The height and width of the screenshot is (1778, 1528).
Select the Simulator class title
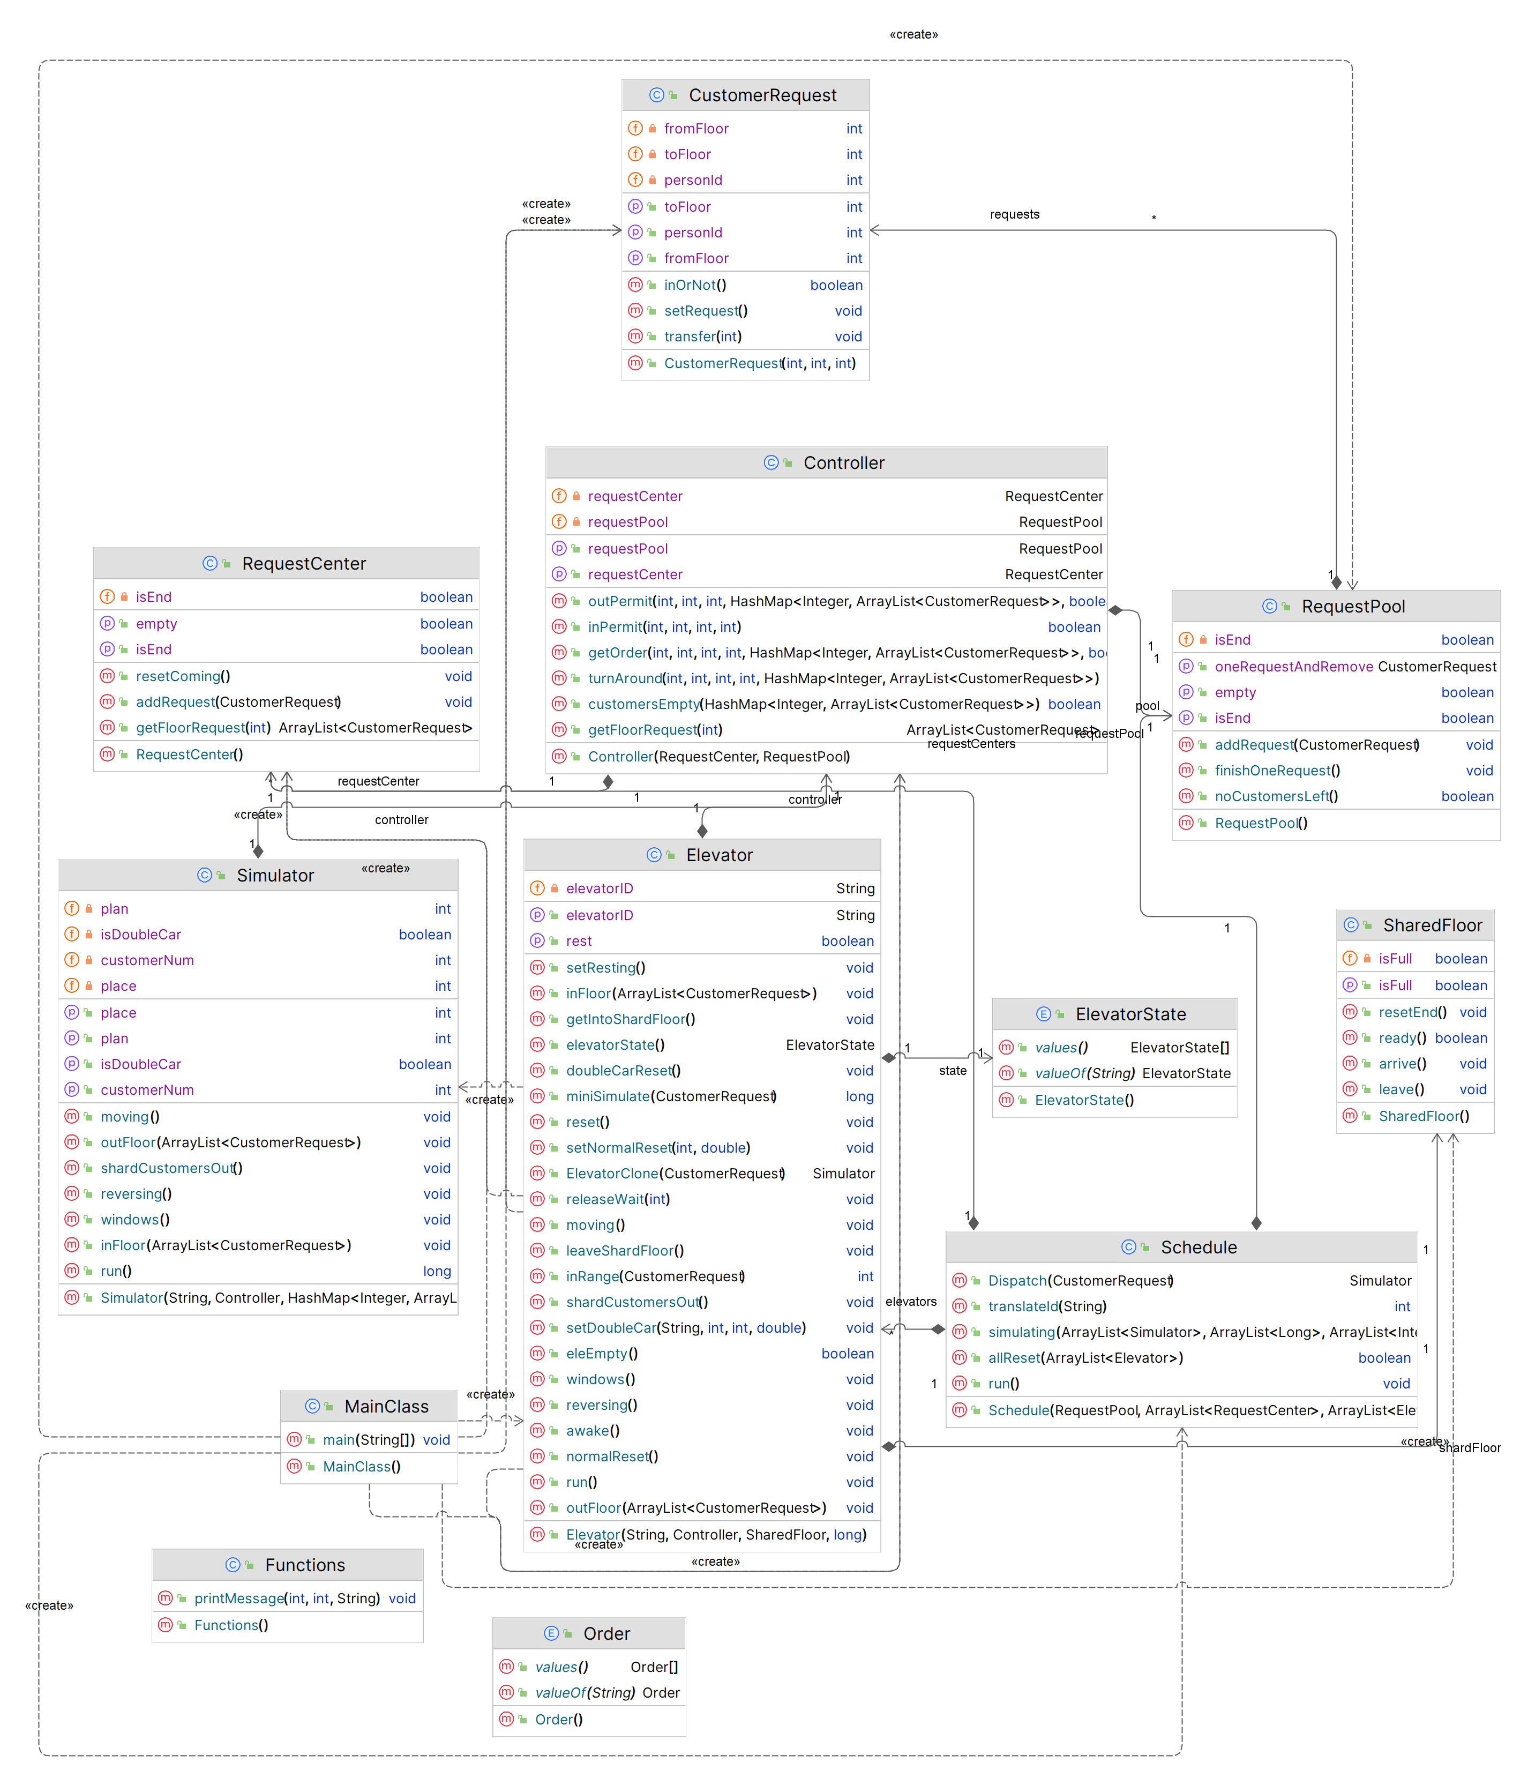point(275,876)
